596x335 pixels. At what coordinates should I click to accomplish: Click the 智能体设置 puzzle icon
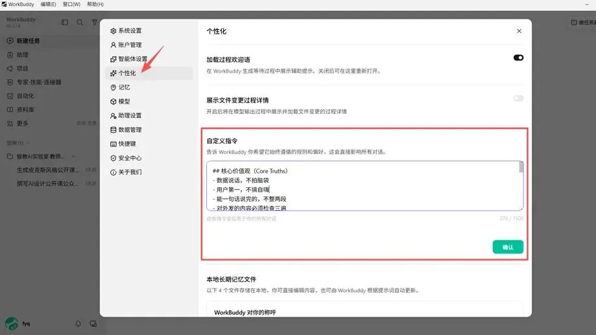113,59
